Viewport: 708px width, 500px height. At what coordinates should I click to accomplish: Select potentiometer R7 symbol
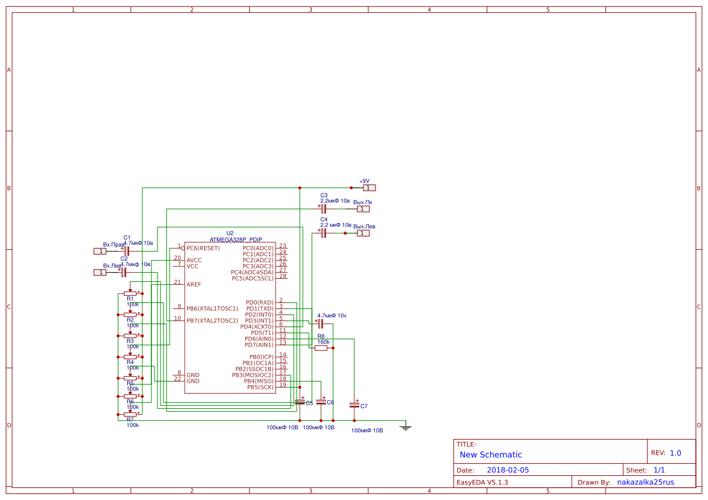tap(130, 414)
